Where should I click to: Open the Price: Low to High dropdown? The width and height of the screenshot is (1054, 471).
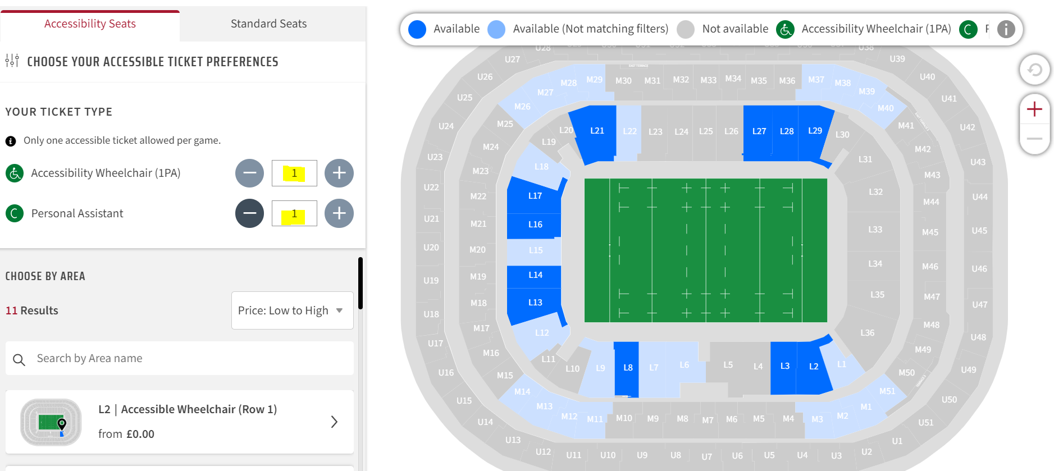point(292,310)
